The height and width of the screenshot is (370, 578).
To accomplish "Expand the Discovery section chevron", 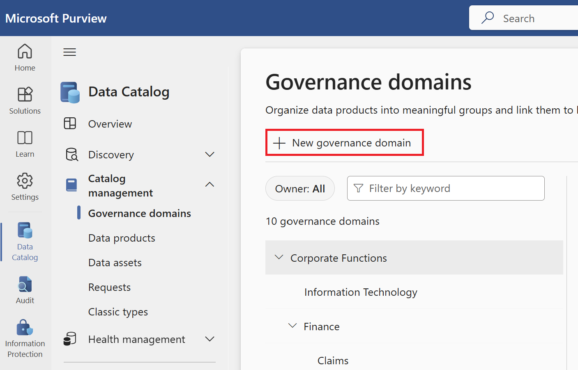I will pyautogui.click(x=210, y=154).
